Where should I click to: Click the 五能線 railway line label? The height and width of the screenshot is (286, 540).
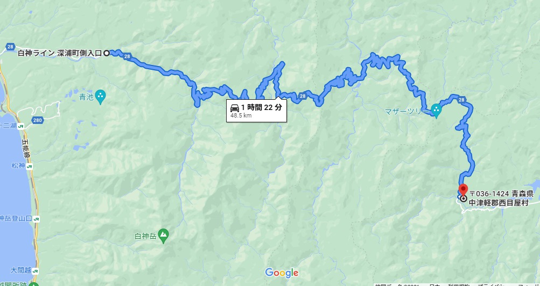pyautogui.click(x=25, y=148)
